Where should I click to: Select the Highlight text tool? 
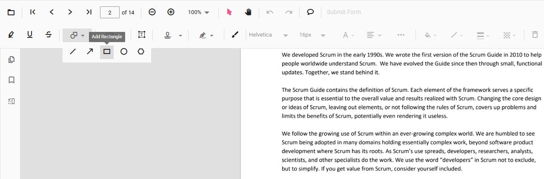[11, 35]
